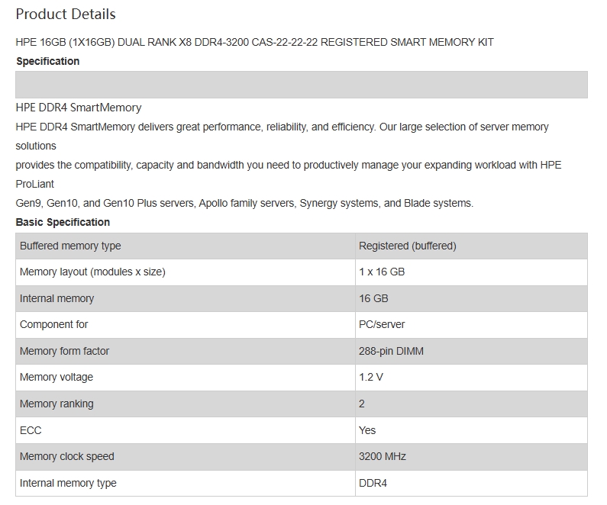The width and height of the screenshot is (607, 505).
Task: Click the HPE DDR4 SmartMemory subtitle
Action: [x=78, y=107]
